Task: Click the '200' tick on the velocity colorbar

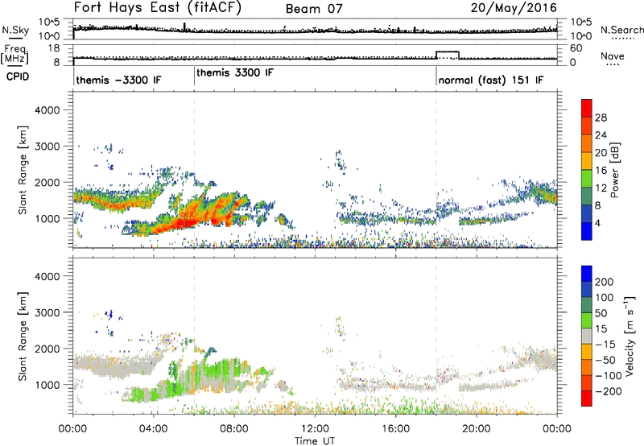Action: [x=605, y=282]
